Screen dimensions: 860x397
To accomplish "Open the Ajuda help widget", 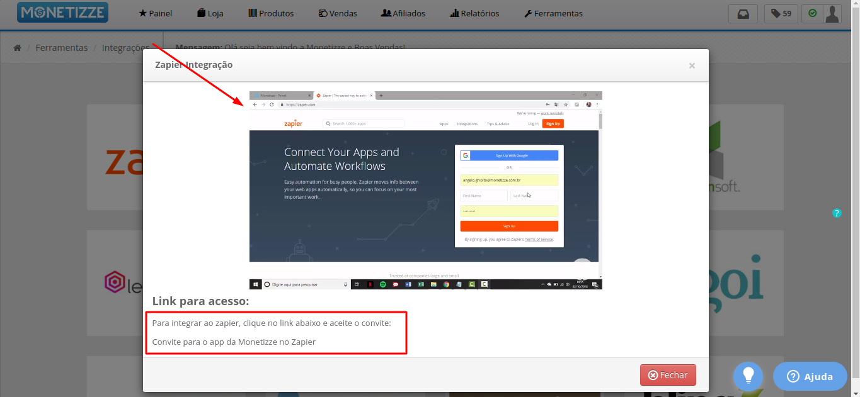I will point(810,376).
